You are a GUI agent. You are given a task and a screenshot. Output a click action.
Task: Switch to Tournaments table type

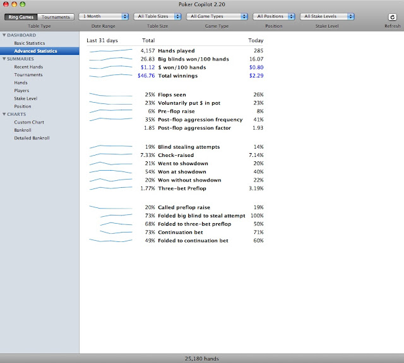(56, 17)
